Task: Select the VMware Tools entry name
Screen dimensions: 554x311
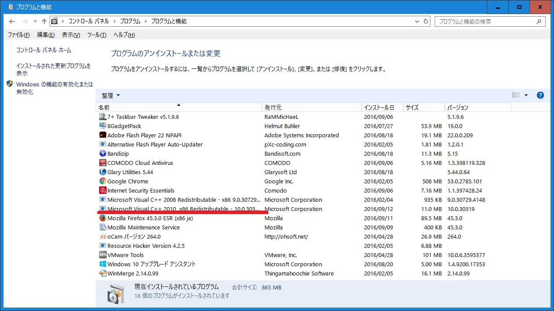Action: (125, 255)
